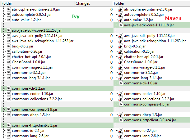
Task: Select common-image-3.1.1.jar in the left pane
Action: [32, 67]
